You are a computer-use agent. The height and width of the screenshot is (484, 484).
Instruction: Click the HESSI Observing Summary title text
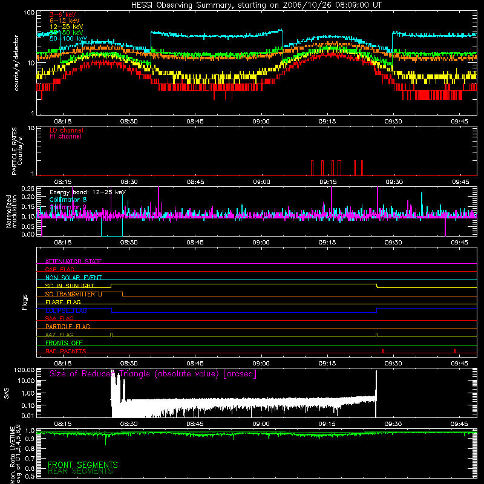click(256, 5)
